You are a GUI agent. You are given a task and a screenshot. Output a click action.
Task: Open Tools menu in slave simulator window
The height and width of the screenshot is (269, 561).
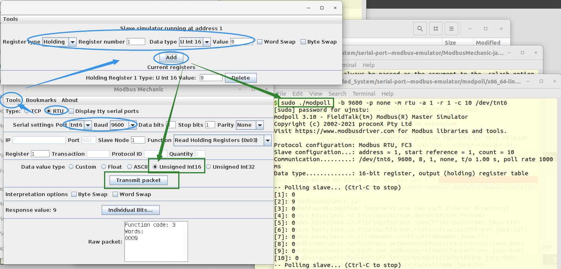11,19
